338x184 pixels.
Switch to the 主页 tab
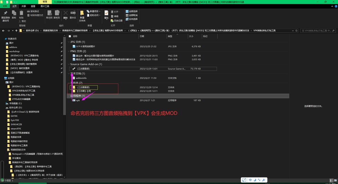[14, 6]
